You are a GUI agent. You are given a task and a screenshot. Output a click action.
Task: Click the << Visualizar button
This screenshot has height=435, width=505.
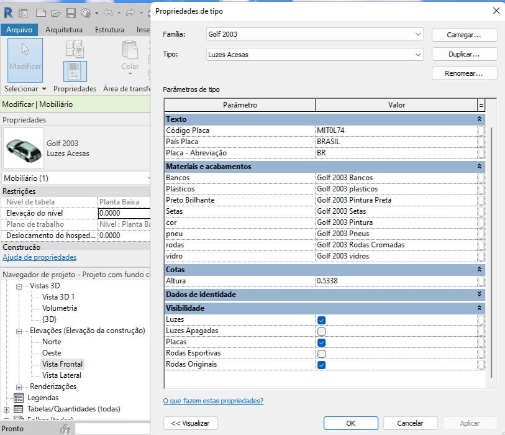coord(190,423)
